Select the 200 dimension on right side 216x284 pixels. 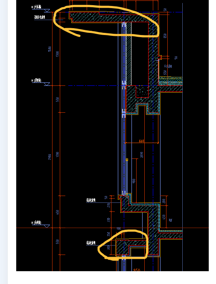(x=164, y=201)
